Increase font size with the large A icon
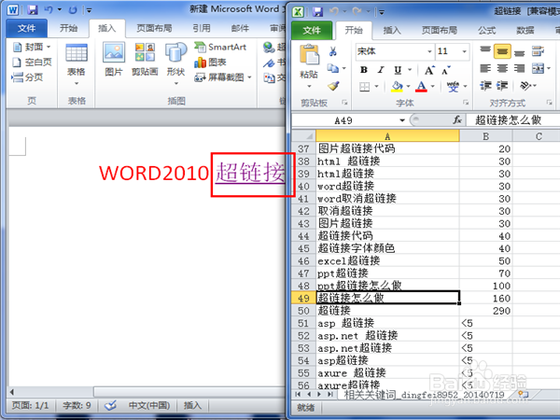This screenshot has width=560, height=420. pyautogui.click(x=429, y=70)
